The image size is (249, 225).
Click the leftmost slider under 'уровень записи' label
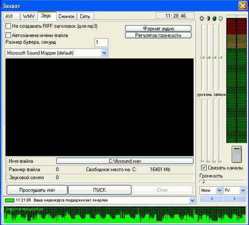click(202, 130)
